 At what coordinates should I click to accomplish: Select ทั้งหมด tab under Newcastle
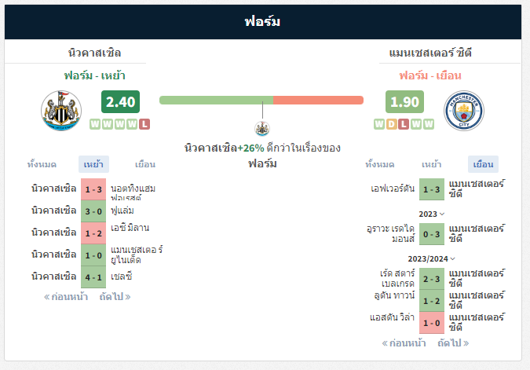(x=42, y=164)
